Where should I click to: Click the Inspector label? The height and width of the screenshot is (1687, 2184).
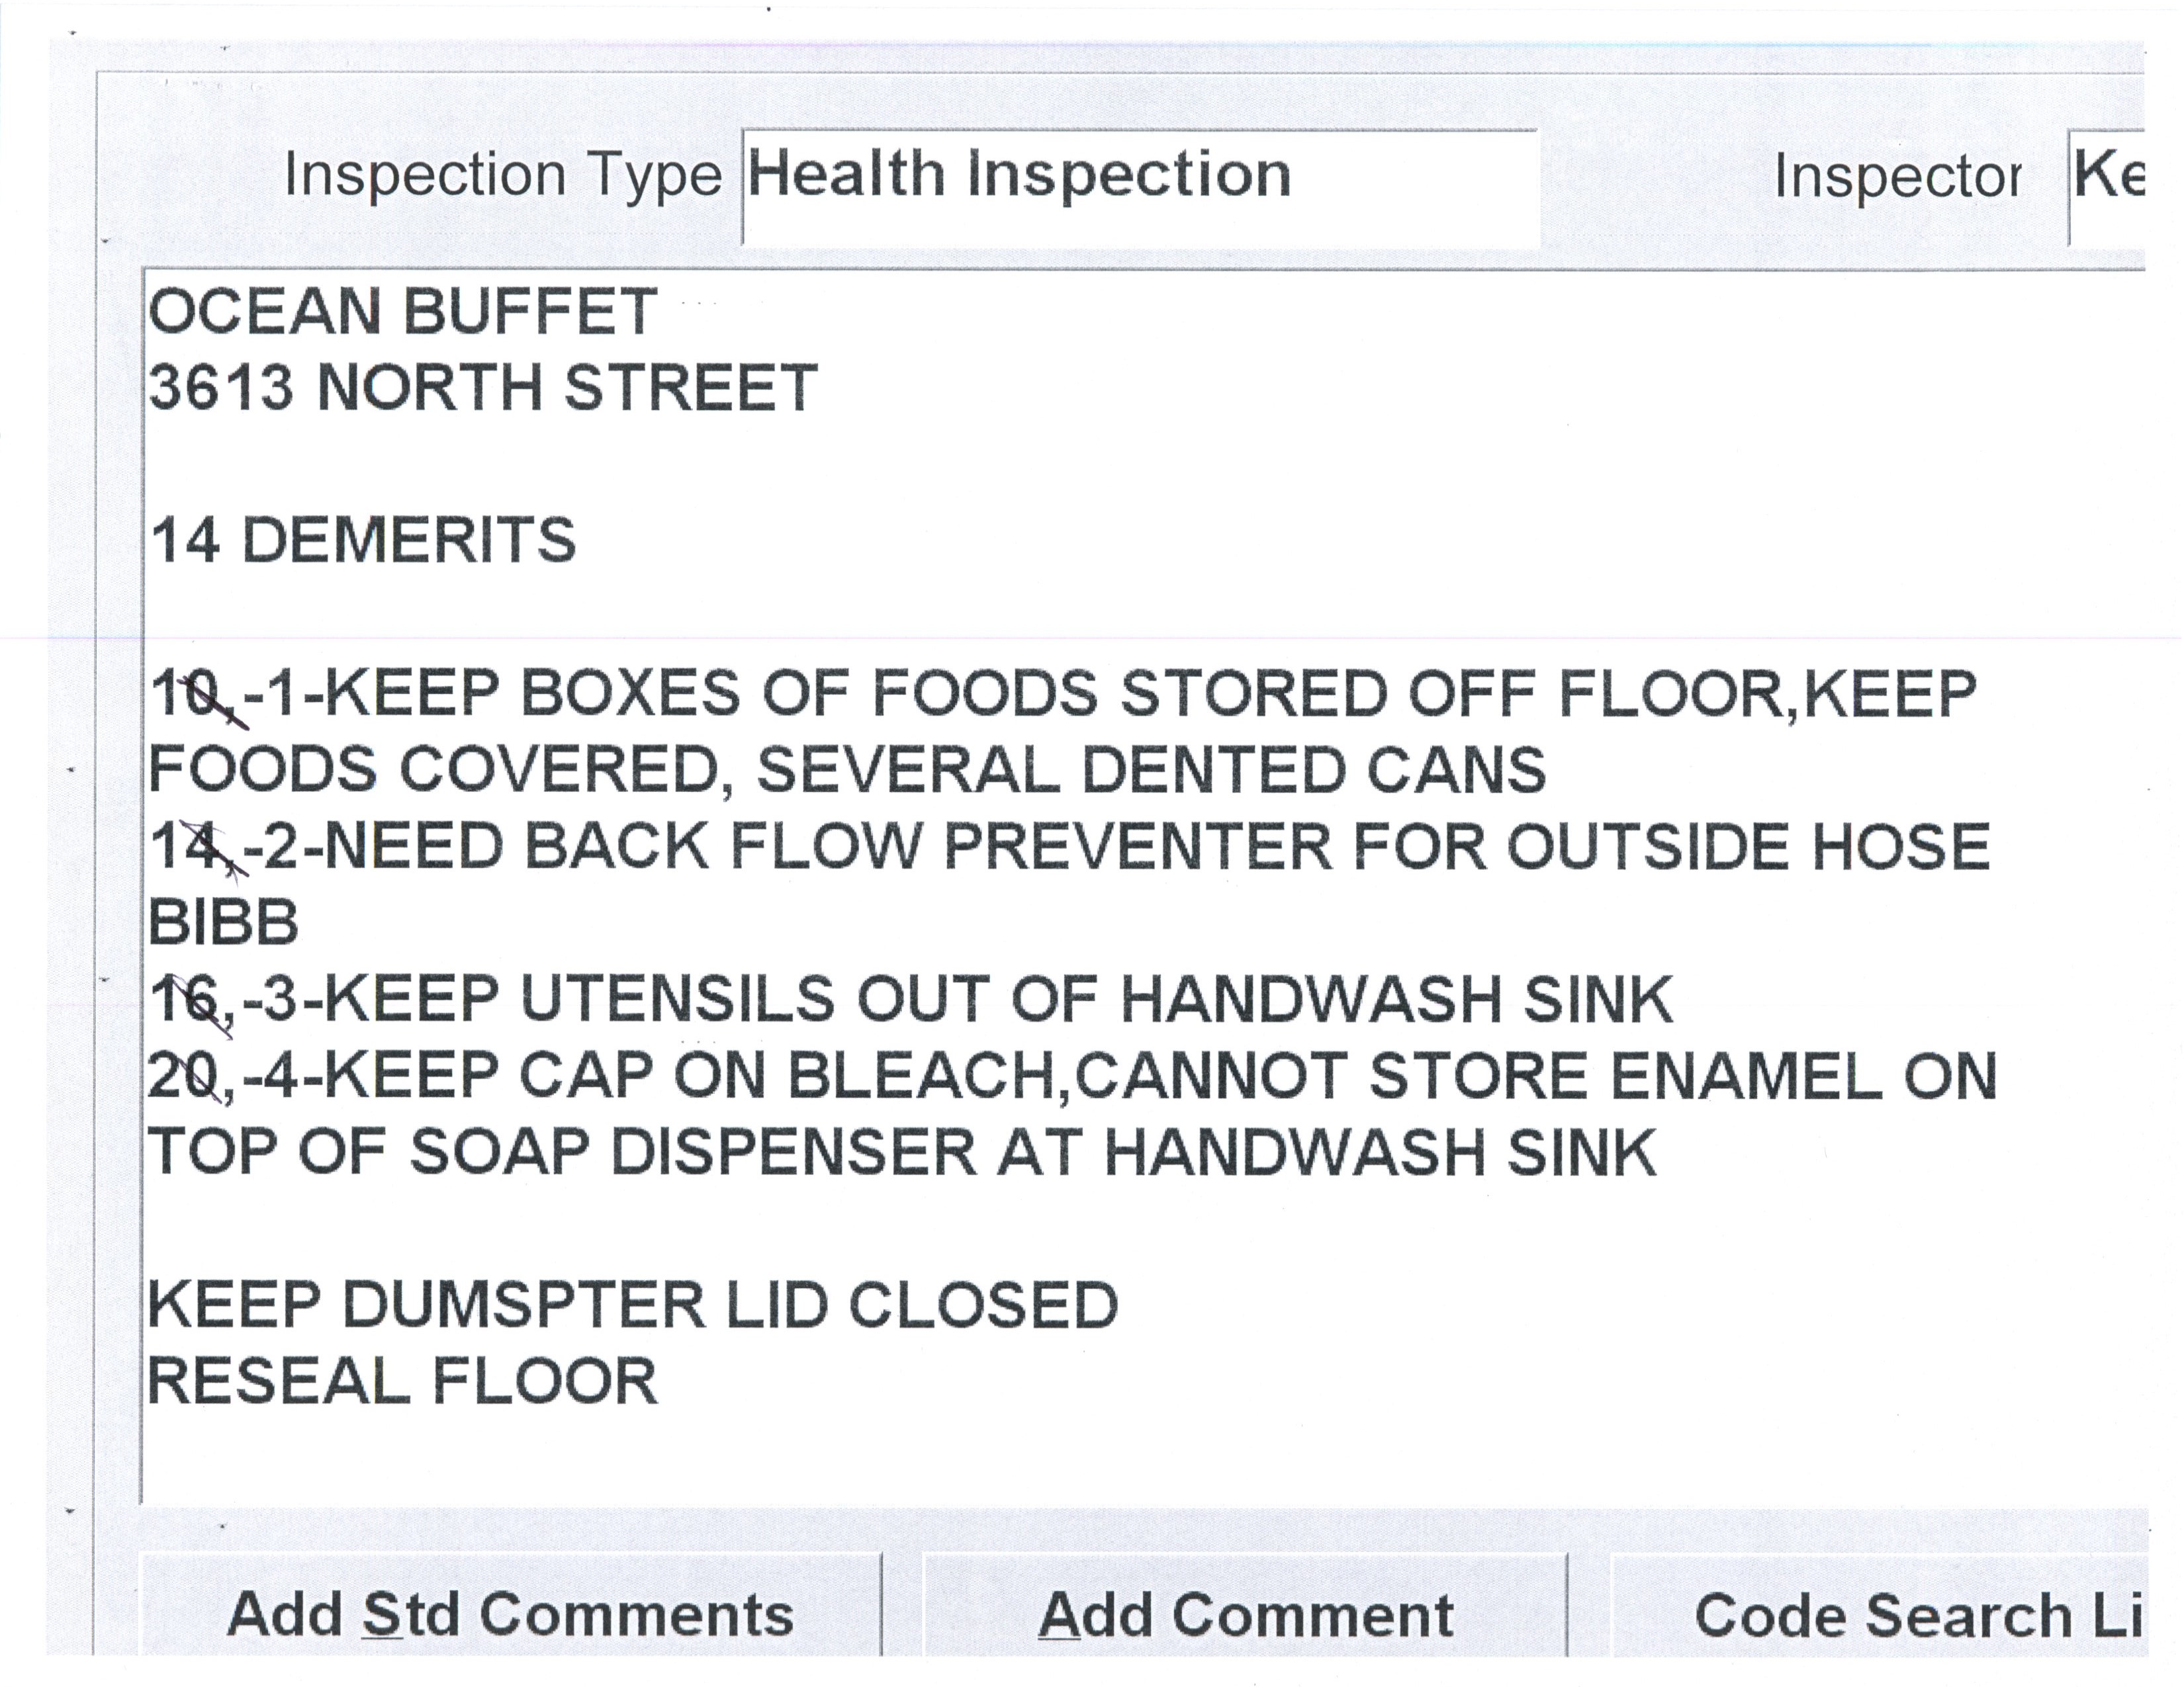click(x=1897, y=178)
